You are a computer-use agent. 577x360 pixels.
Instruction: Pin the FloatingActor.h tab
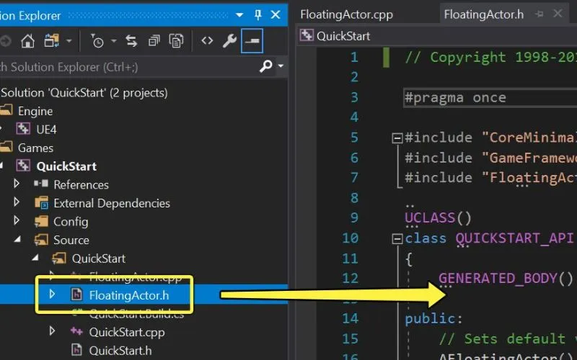(x=539, y=14)
